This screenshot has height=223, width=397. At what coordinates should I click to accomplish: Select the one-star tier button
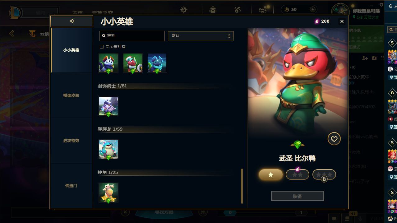(271, 174)
